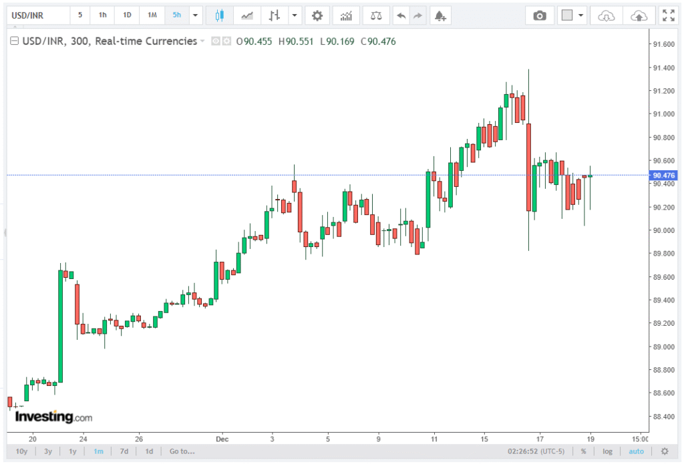Image resolution: width=684 pixels, height=464 pixels.
Task: Toggle percentage scale mode
Action: [x=583, y=451]
